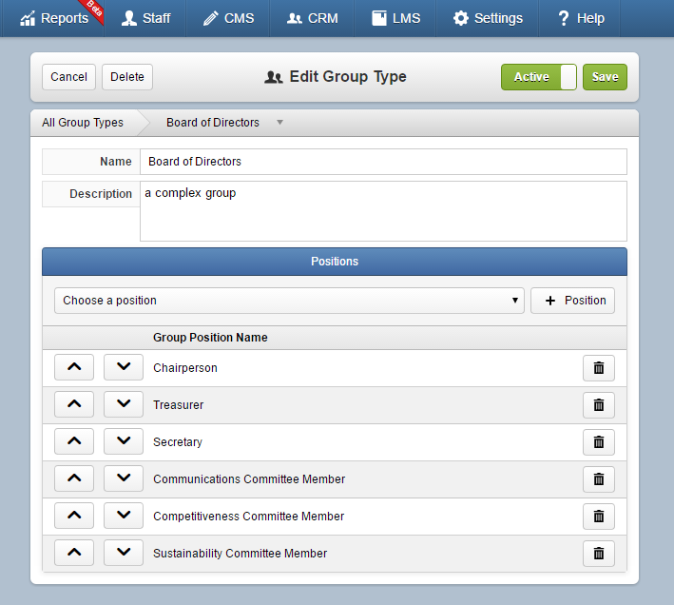Move Communications Committee Member down
The width and height of the screenshot is (674, 605).
[x=124, y=478]
